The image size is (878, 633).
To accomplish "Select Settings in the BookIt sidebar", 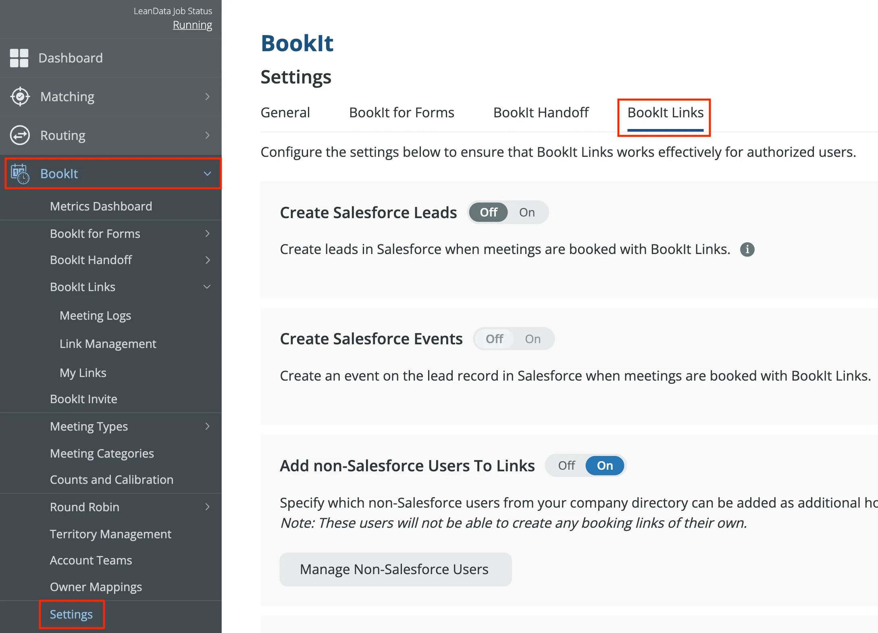I will pos(71,614).
